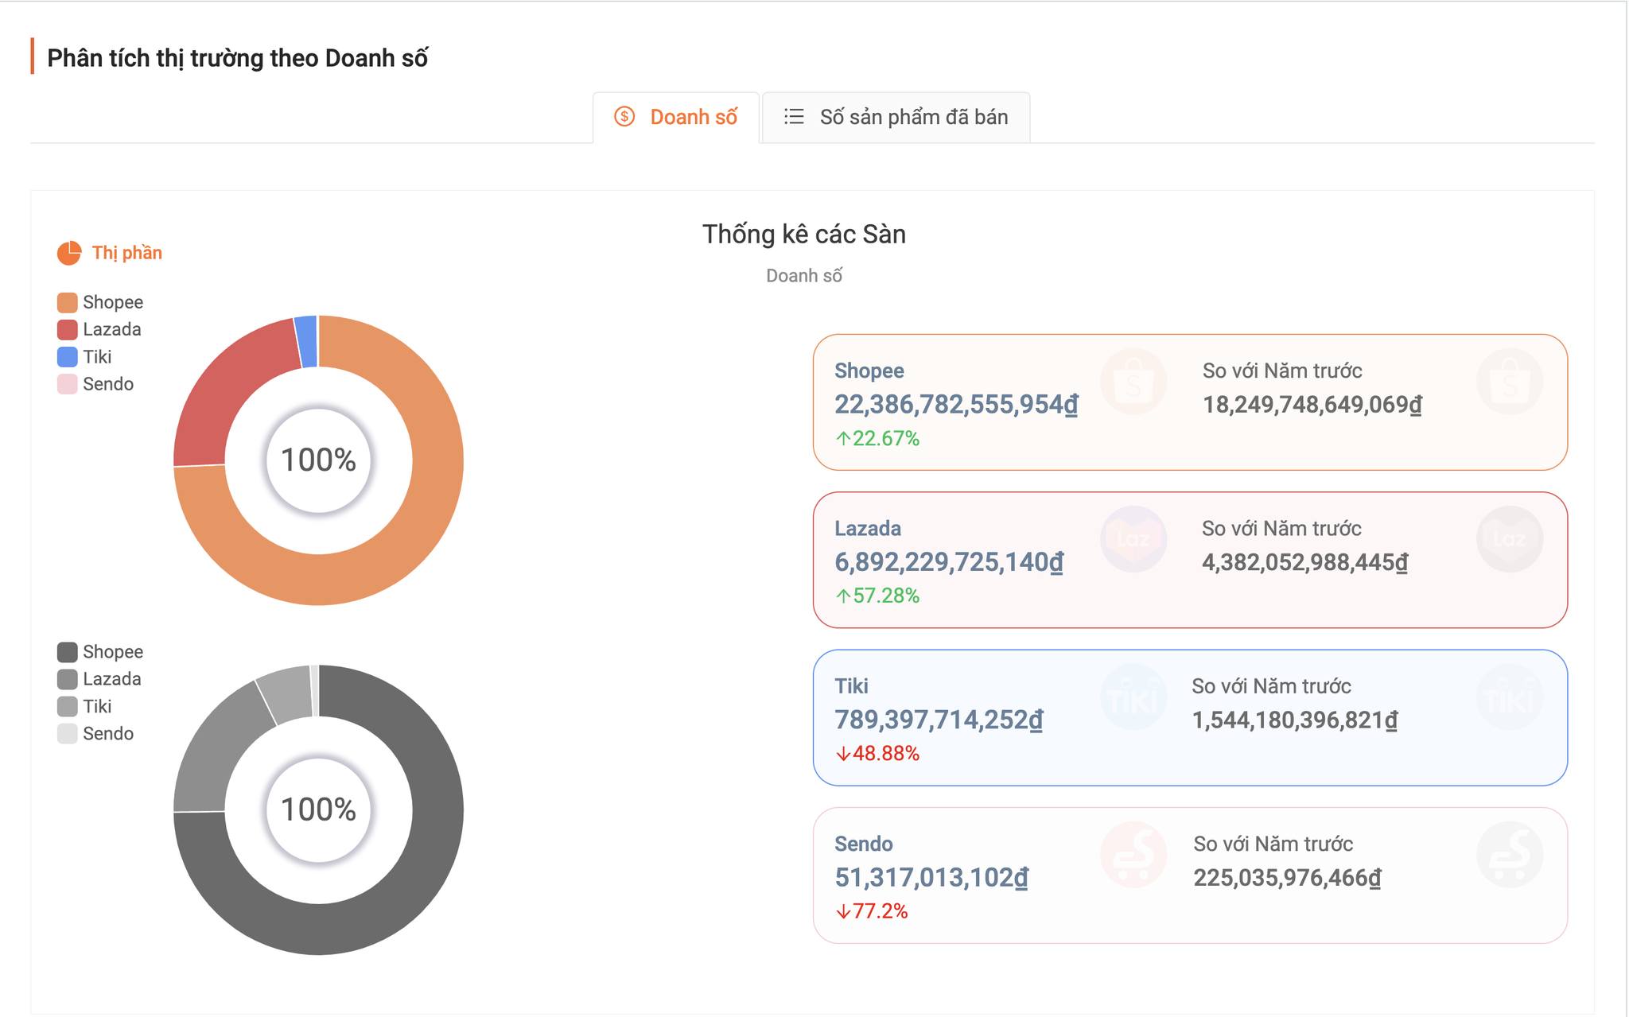This screenshot has height=1017, width=1629.
Task: Click the list icon on Số sản phẩm tab
Action: (x=794, y=117)
